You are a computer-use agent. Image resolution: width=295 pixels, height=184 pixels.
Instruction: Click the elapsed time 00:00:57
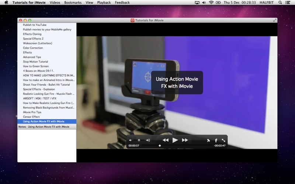(134, 145)
